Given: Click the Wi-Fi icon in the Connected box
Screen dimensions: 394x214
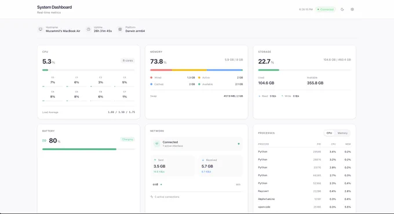Looking at the screenshot, I should pos(157,144).
